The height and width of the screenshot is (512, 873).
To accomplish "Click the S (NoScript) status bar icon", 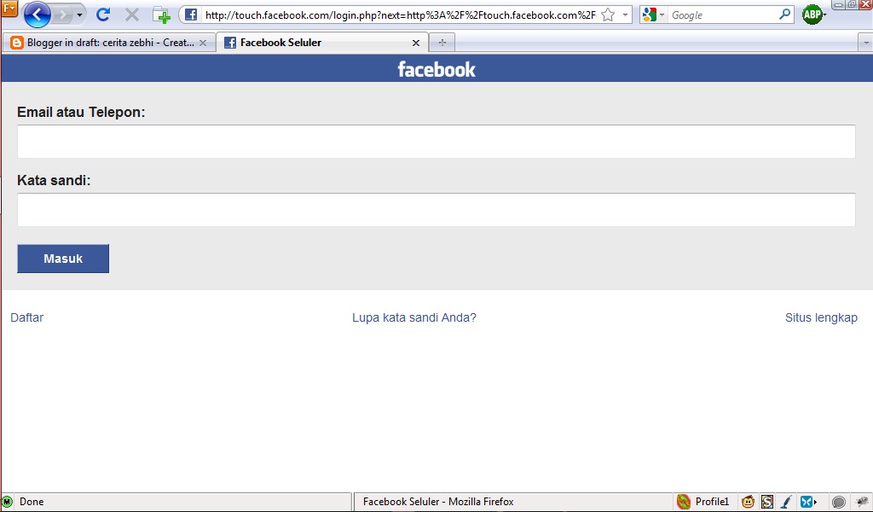I will (x=767, y=502).
